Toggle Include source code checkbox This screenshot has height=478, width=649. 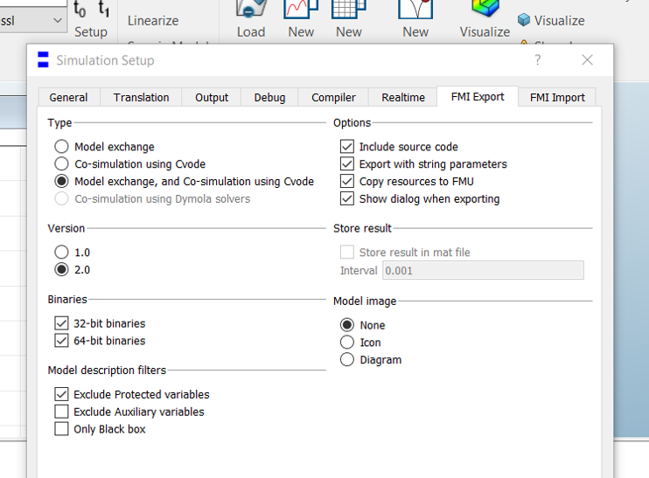347,147
